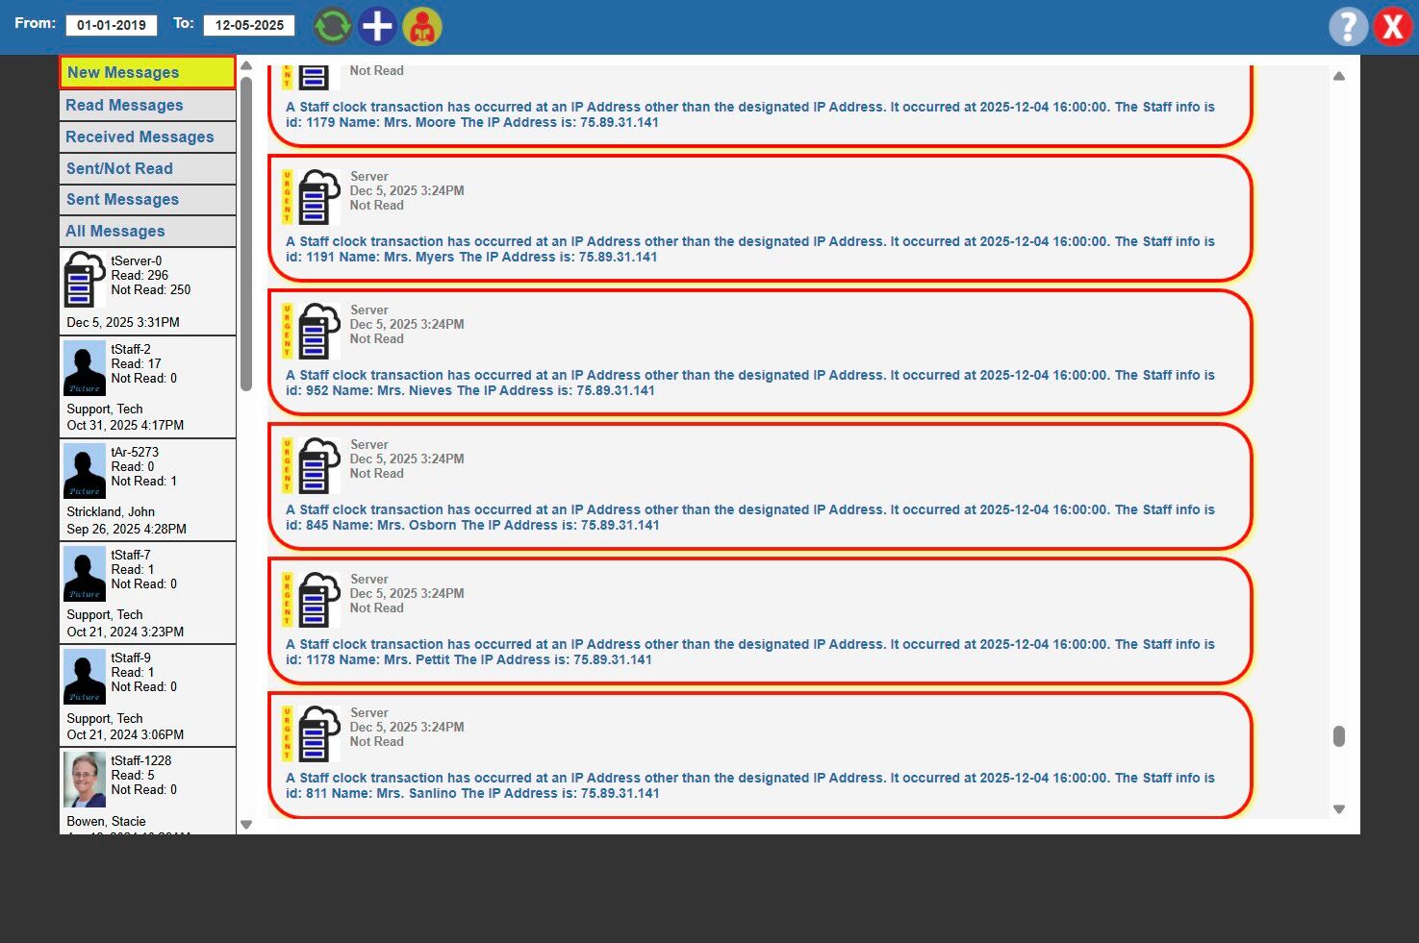
Task: Click urgent flag on Mrs. Sanlino message
Action: tap(287, 733)
